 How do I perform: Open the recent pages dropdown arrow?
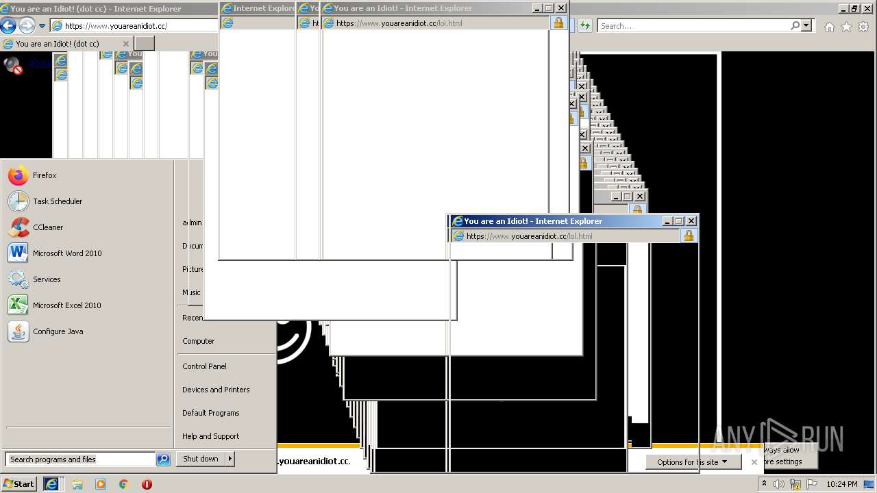click(x=42, y=26)
